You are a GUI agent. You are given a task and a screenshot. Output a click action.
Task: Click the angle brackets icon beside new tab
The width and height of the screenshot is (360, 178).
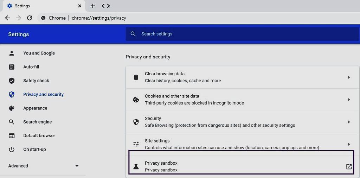click(x=105, y=6)
